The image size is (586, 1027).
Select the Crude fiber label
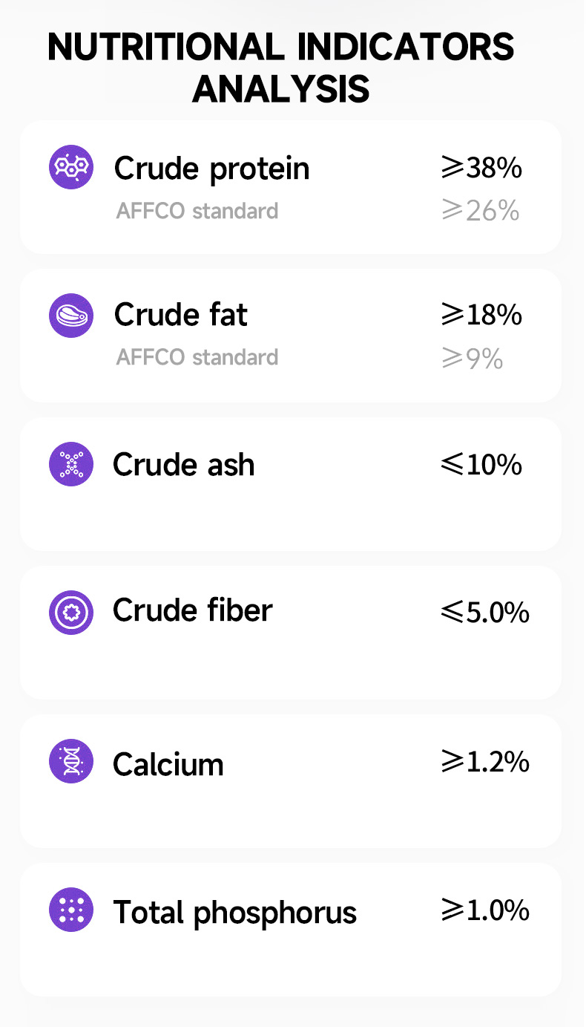tap(193, 610)
